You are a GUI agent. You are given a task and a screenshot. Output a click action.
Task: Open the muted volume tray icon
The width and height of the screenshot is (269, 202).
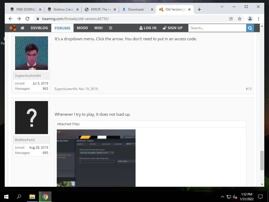click(235, 197)
